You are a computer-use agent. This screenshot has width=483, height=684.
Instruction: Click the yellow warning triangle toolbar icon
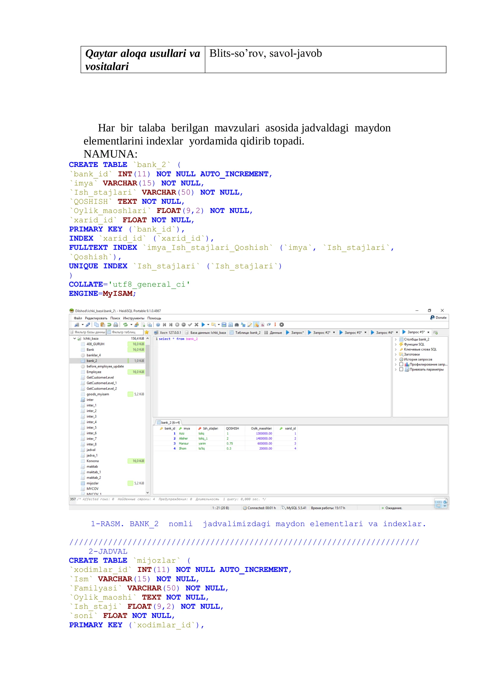(x=256, y=325)
